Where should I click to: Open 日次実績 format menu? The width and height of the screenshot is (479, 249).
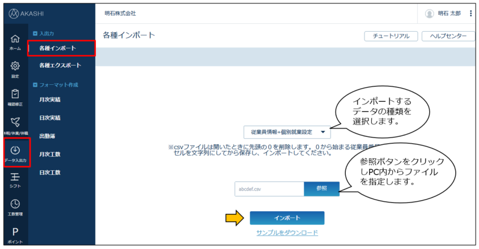pyautogui.click(x=50, y=118)
